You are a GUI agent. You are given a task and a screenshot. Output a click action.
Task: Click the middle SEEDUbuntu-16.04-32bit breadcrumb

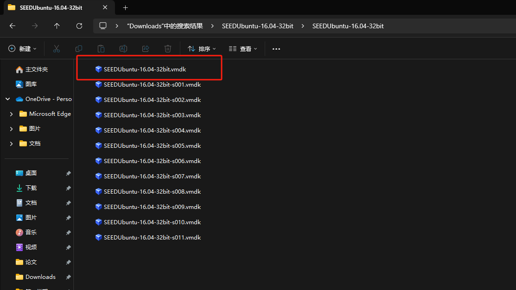pos(257,26)
